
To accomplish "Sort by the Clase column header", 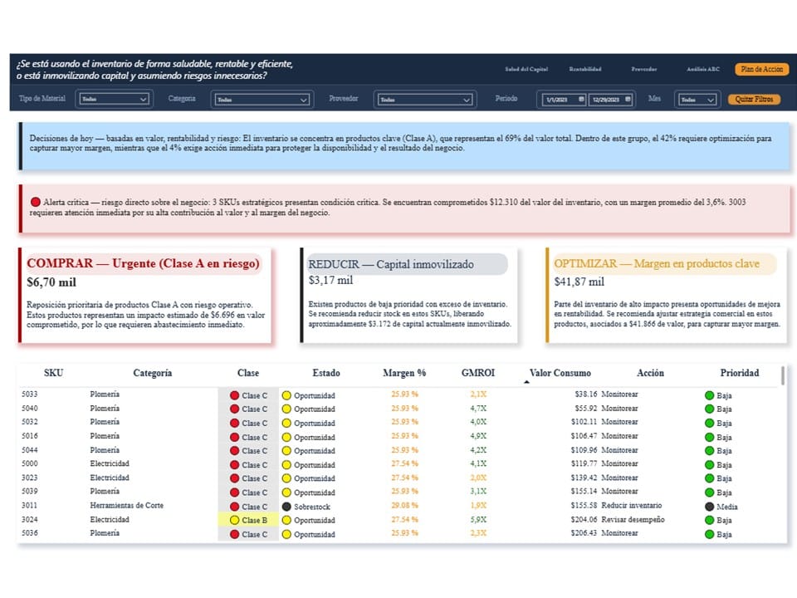I will 248,373.
